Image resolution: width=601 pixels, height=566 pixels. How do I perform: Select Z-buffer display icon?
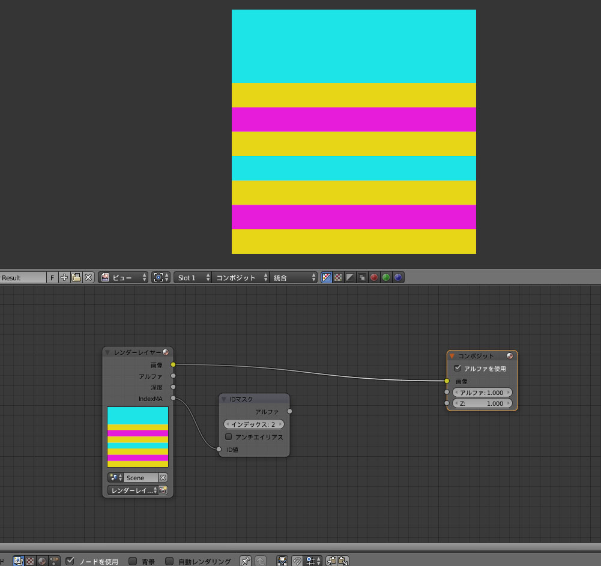pyautogui.click(x=362, y=277)
